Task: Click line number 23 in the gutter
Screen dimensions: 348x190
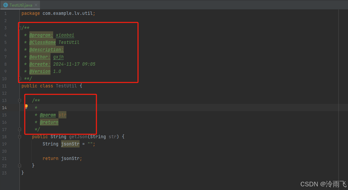Action: click(4, 173)
